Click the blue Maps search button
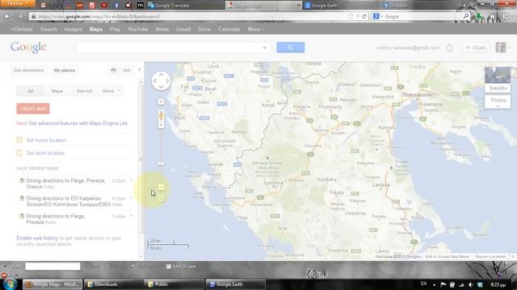Screen dimensions: 517x290 291,48
